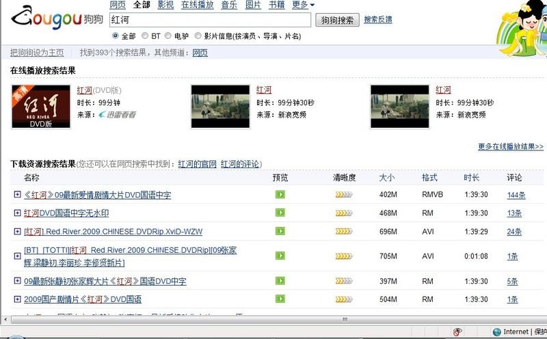The width and height of the screenshot is (547, 339).
Task: Click the 狗狗搜索 button
Action: pos(337,21)
